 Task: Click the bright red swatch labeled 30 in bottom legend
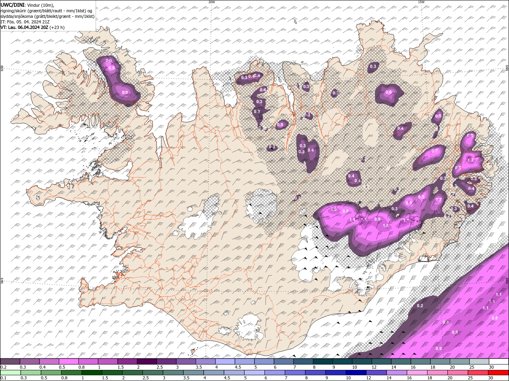coord(498,373)
